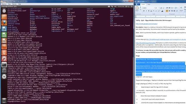Open the Ubuntu Dash home launcher icon
Screen dimensions: 186x104
4,11
